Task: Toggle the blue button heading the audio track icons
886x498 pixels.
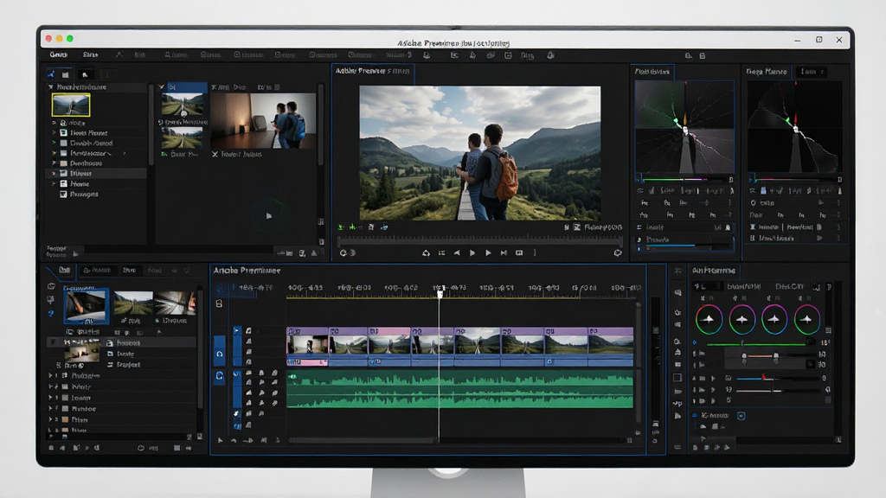Action: pyautogui.click(x=237, y=373)
